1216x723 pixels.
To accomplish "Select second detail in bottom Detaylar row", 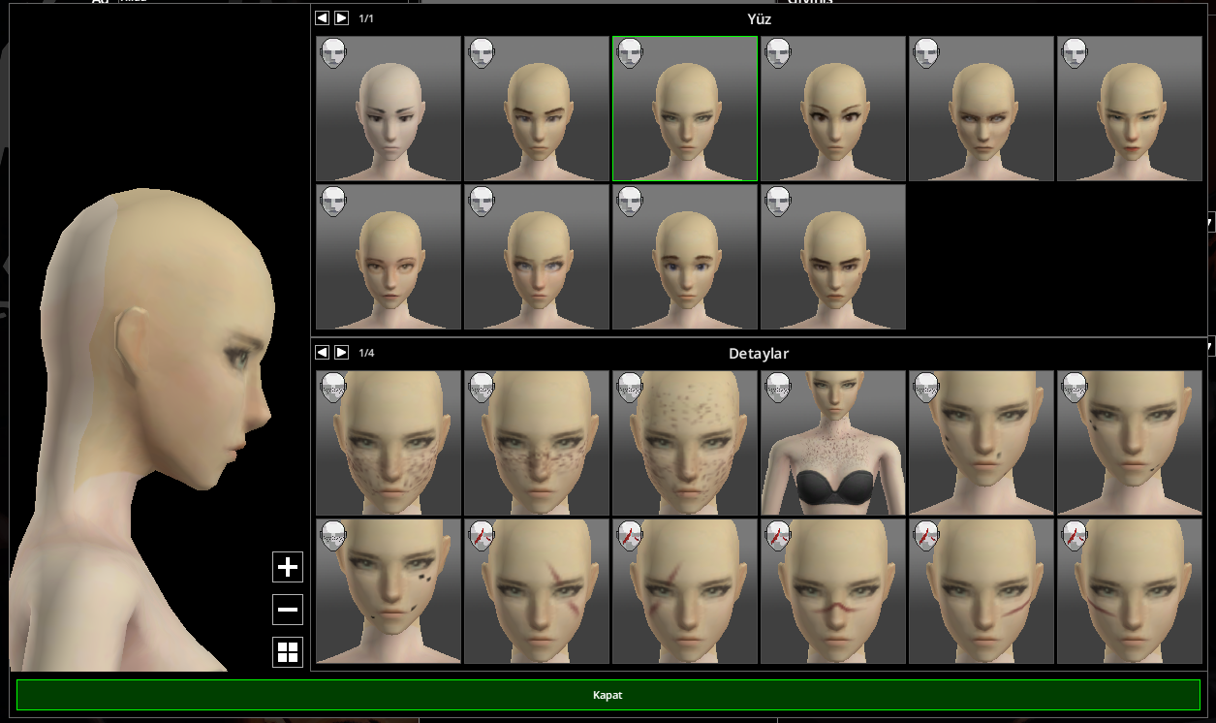I will (x=537, y=591).
